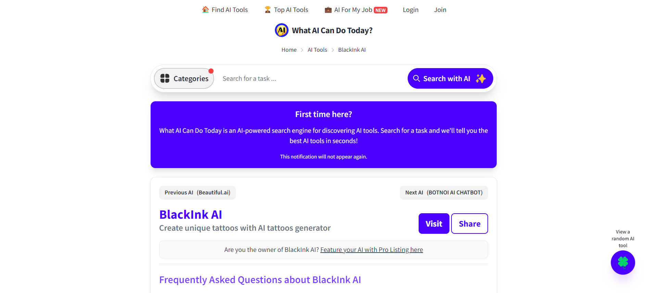Open the Login page
Viewport: 649px width, 293px height.
click(x=411, y=10)
